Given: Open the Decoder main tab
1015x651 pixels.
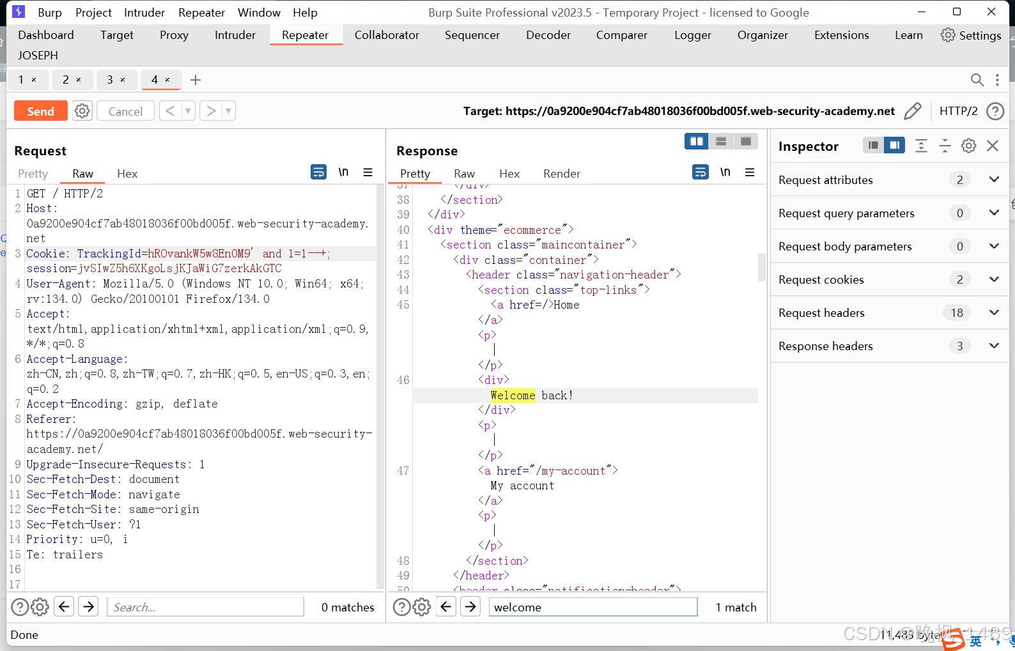Looking at the screenshot, I should [x=548, y=35].
